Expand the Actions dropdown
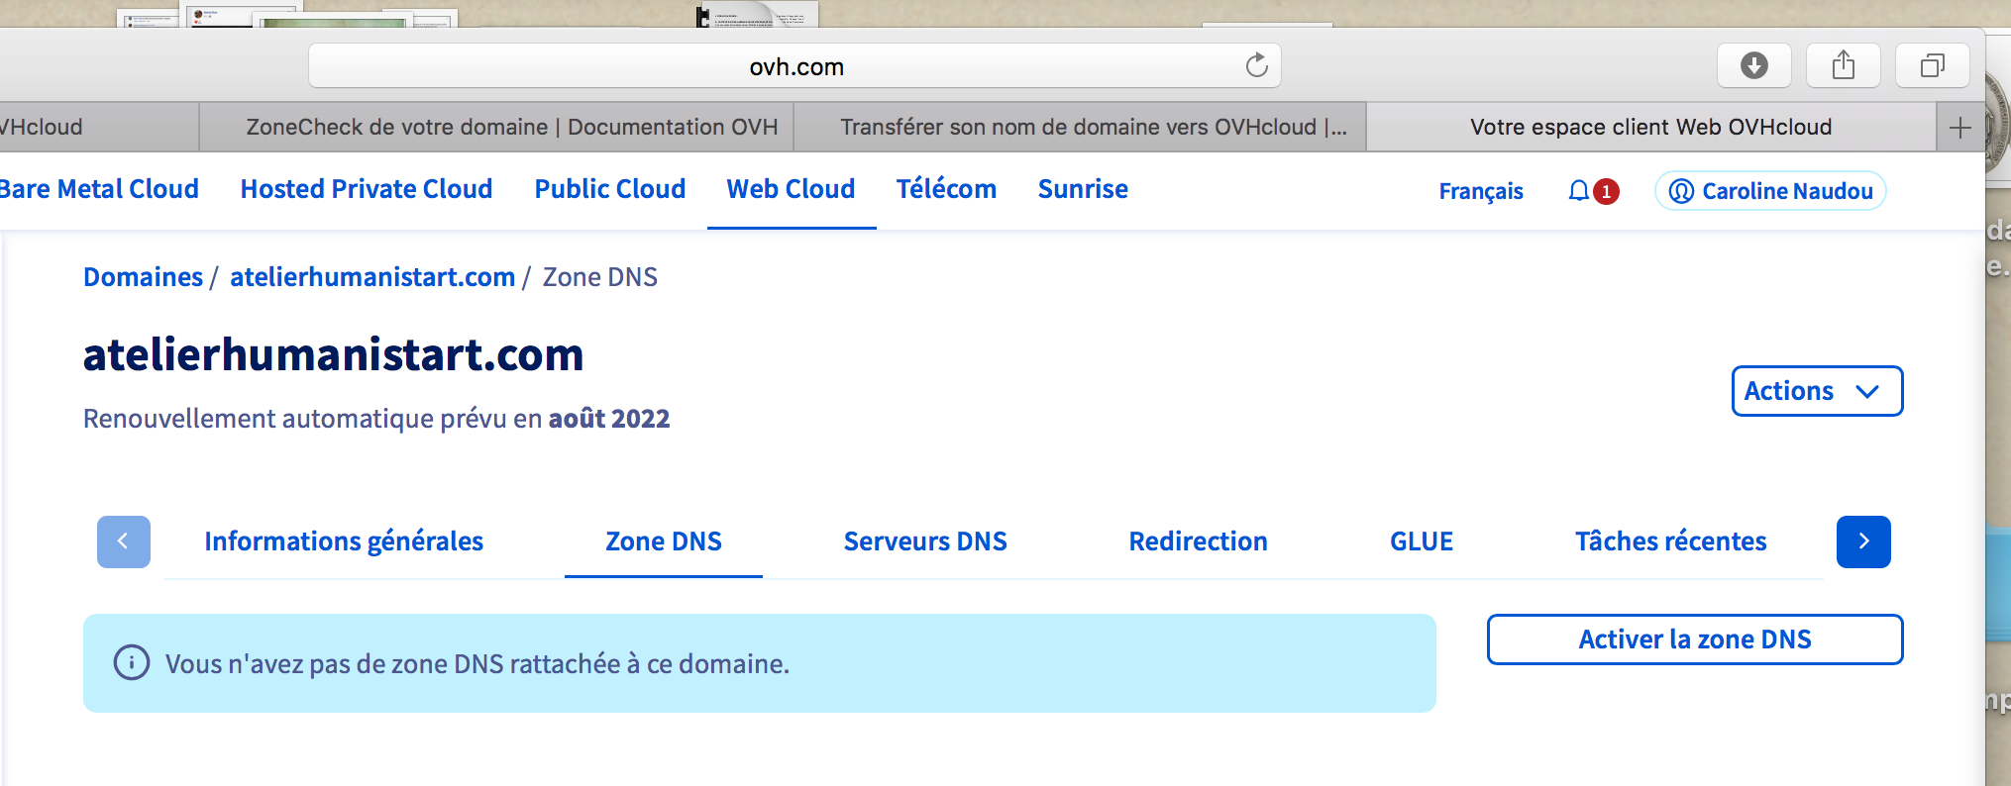The height and width of the screenshot is (786, 2011). tap(1816, 391)
